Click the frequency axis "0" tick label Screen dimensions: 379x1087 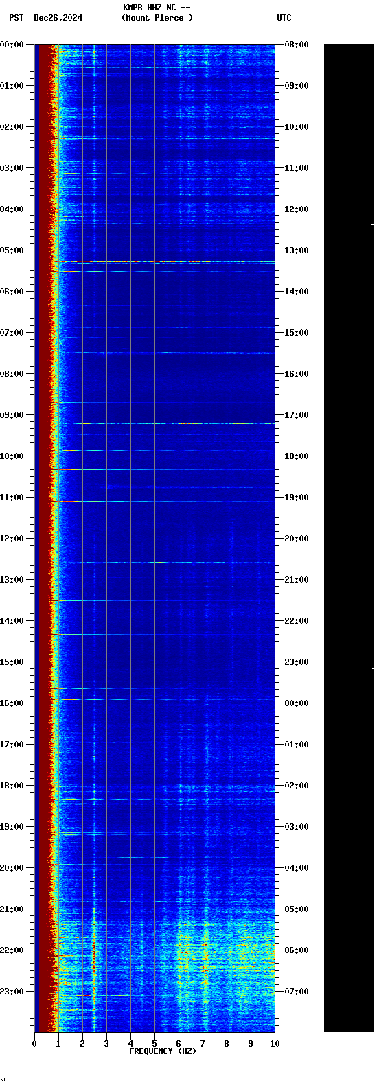pyautogui.click(x=34, y=1044)
